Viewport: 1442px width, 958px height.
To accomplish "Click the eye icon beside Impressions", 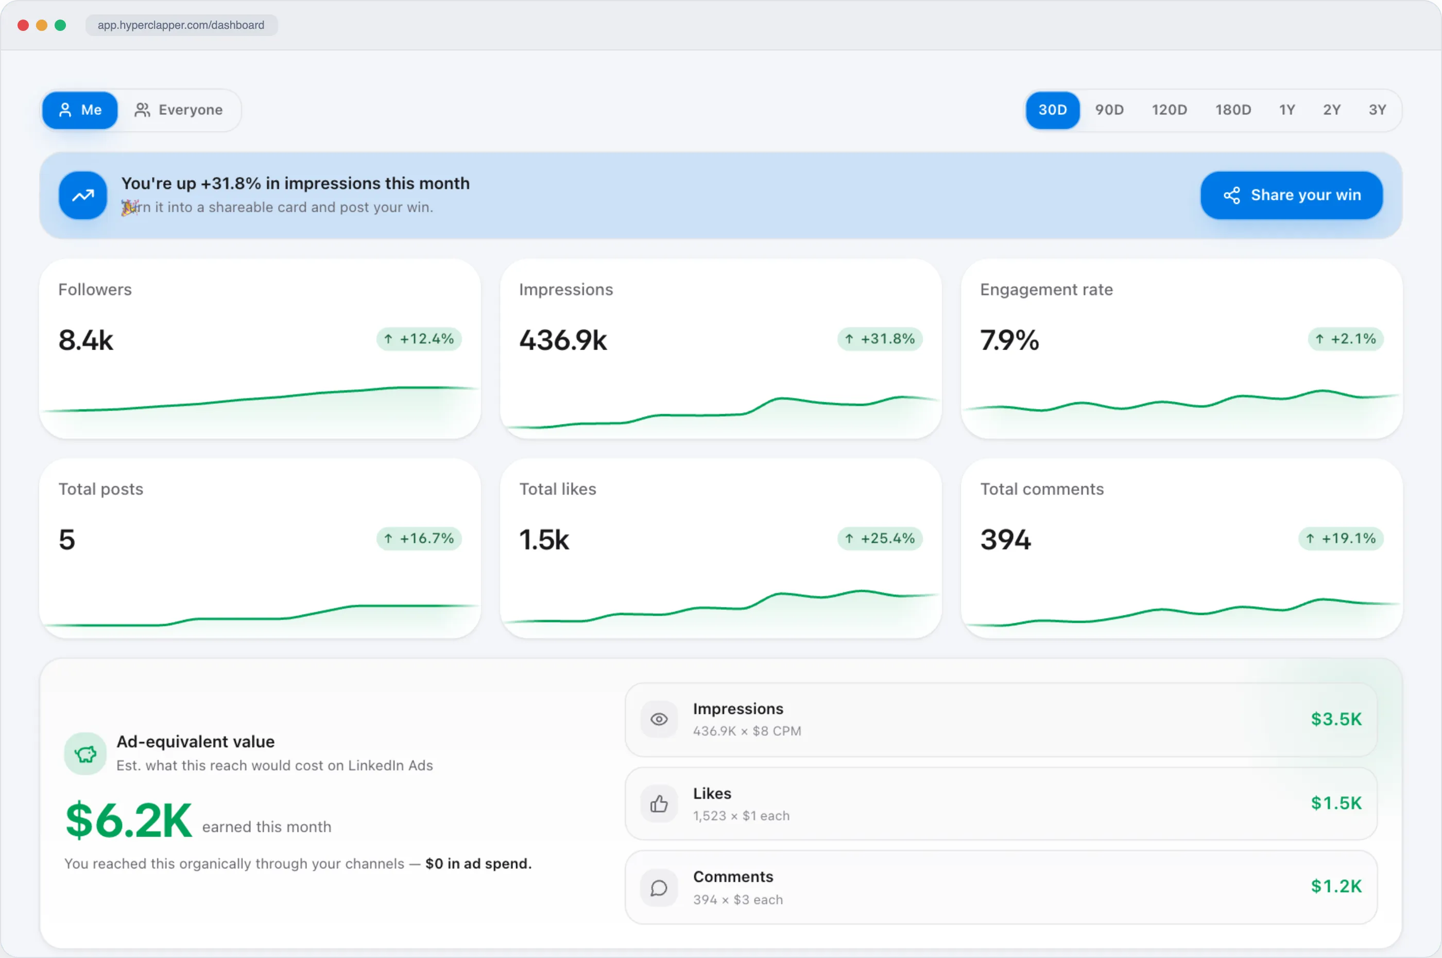I will click(659, 719).
